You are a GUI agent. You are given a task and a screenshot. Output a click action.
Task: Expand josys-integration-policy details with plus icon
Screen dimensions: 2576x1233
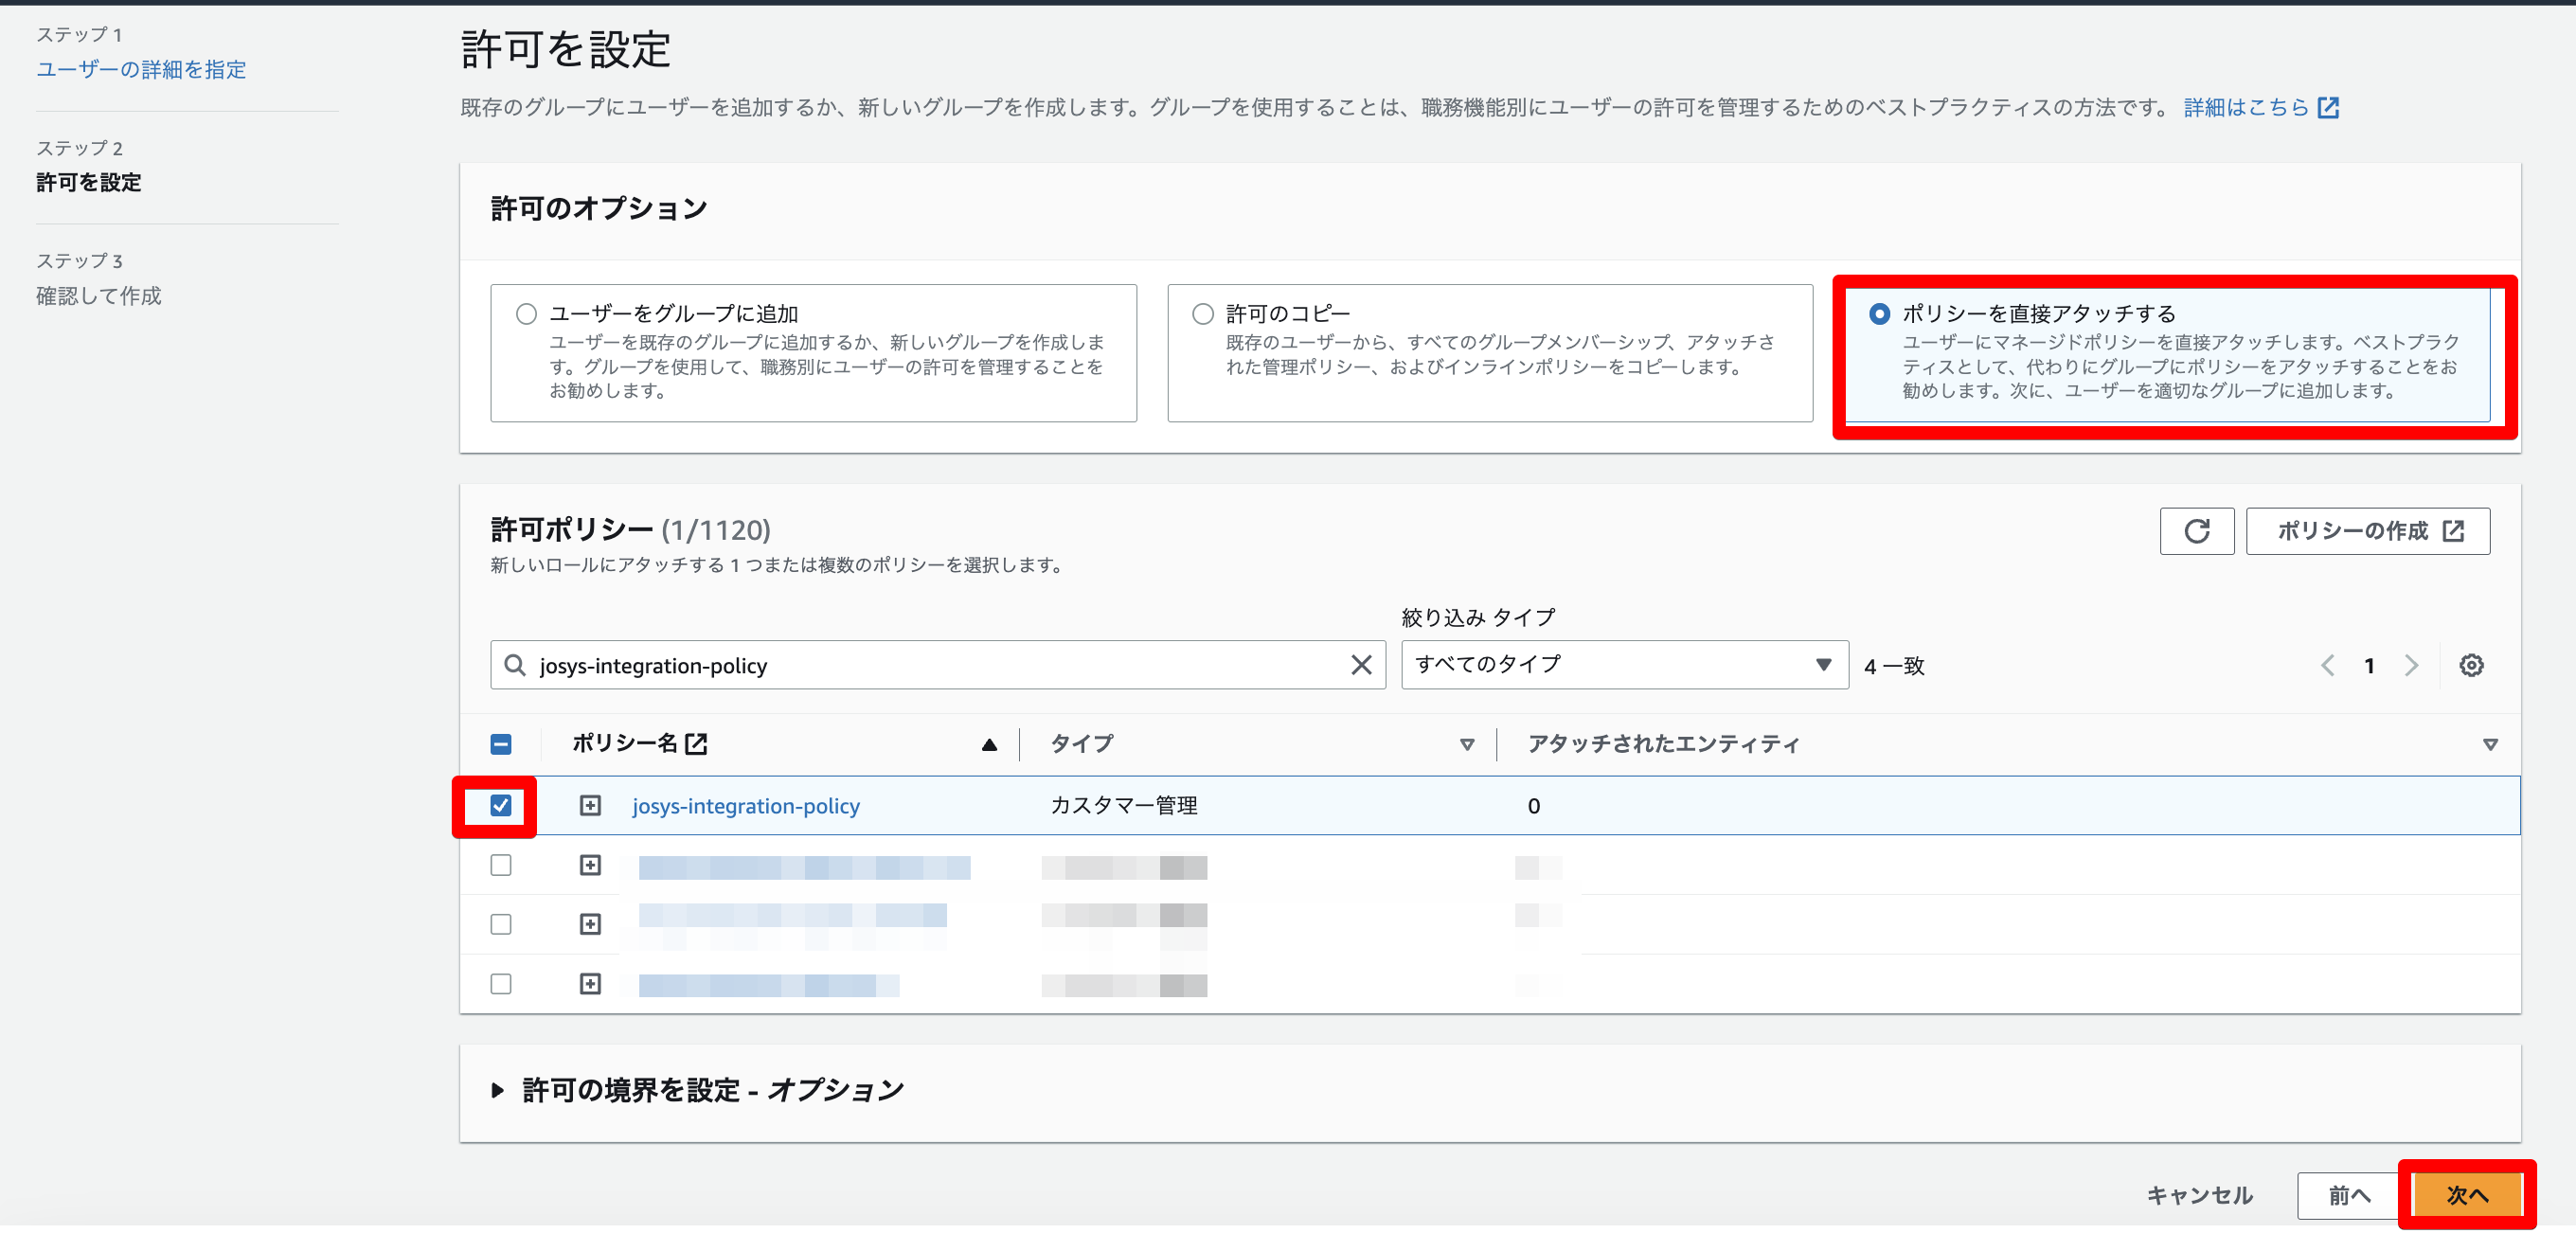[590, 806]
